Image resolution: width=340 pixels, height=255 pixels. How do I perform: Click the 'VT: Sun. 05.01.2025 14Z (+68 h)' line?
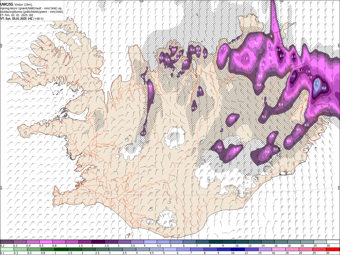pos(22,19)
